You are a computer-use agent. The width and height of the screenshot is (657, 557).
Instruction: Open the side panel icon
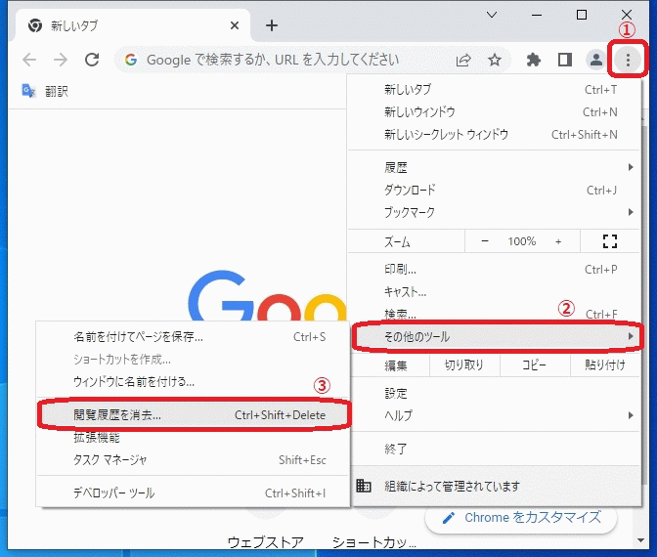click(565, 60)
